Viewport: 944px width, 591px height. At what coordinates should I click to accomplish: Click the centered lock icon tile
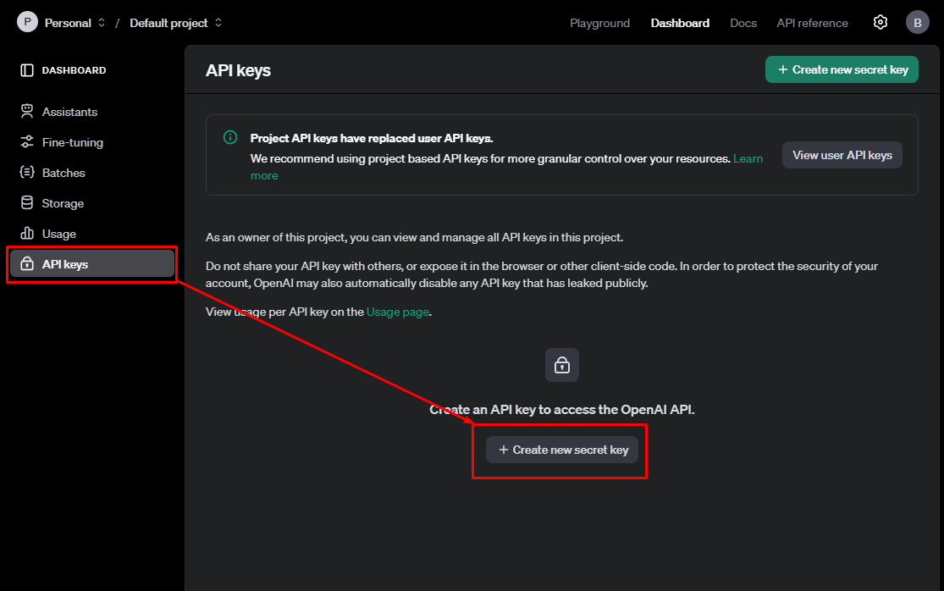point(561,365)
